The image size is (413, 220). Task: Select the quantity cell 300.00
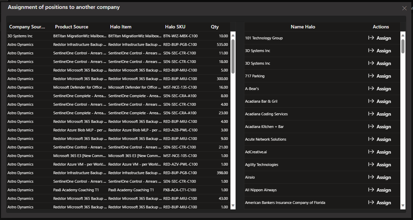click(x=222, y=79)
